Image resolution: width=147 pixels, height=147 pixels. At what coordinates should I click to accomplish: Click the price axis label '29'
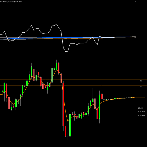[141, 87]
